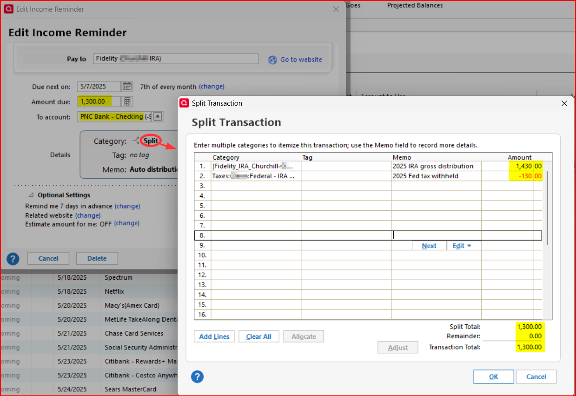Select the MetLife TakeAlong Dental row
This screenshot has height=396, width=576.
[89, 320]
